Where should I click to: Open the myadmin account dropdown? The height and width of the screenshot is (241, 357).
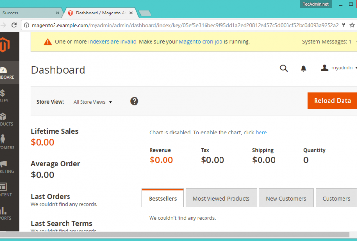pyautogui.click(x=339, y=68)
